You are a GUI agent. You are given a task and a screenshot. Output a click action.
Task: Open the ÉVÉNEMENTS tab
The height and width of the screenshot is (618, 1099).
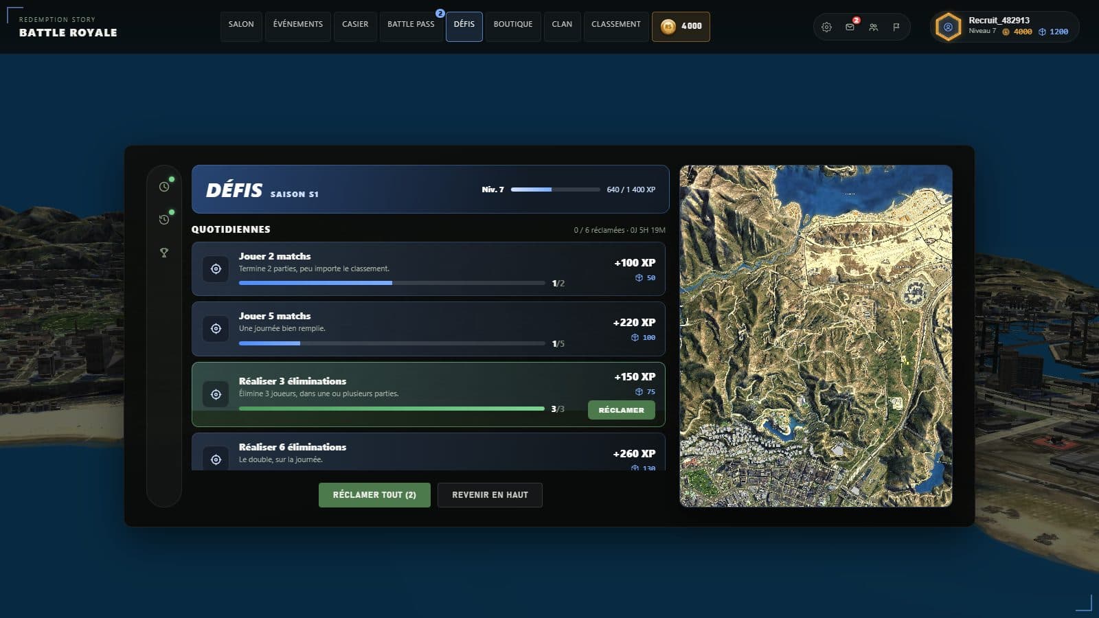tap(298, 27)
